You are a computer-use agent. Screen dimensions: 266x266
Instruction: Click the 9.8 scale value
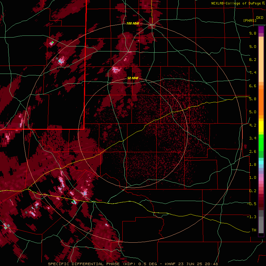pos(253,33)
